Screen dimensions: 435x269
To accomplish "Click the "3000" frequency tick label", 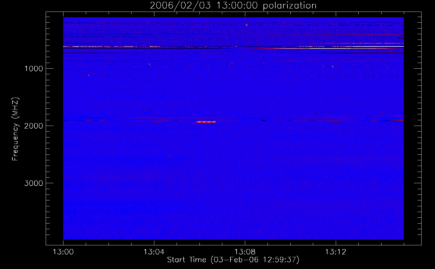I will pos(34,183).
